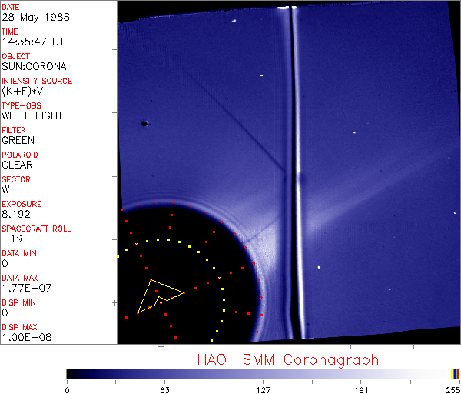Viewport: 461px width, 394px height.
Task: Select the "WHITE LIGHT" observation type value
Action: tap(32, 115)
